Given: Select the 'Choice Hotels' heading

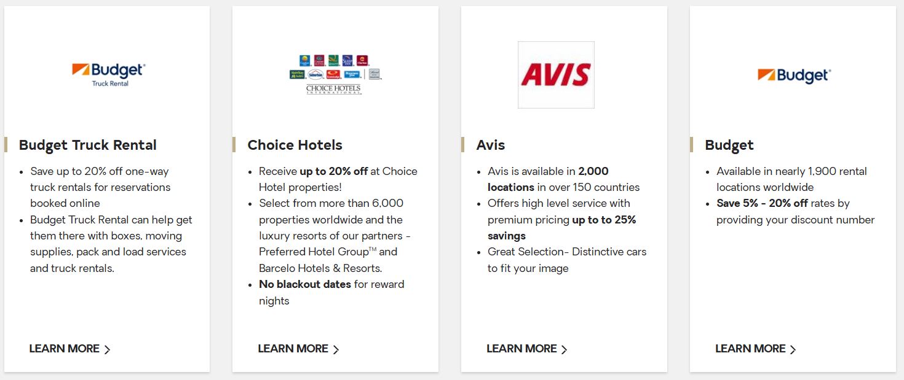Looking at the screenshot, I should tap(295, 145).
